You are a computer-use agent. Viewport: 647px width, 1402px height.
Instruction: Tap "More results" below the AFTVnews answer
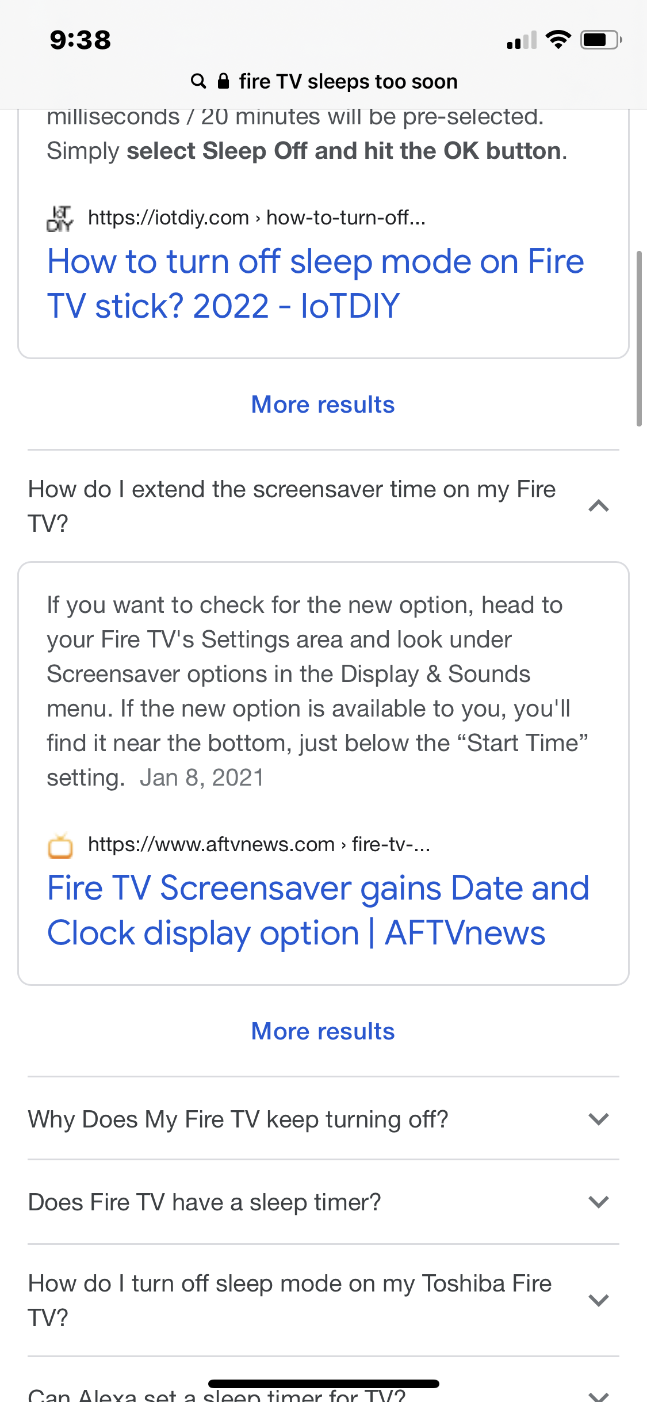(323, 1031)
